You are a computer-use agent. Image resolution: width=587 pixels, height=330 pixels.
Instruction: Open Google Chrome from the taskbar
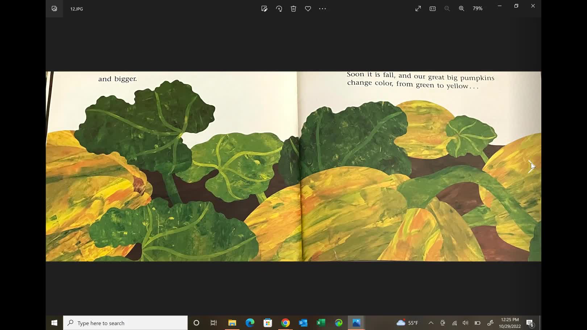point(286,323)
